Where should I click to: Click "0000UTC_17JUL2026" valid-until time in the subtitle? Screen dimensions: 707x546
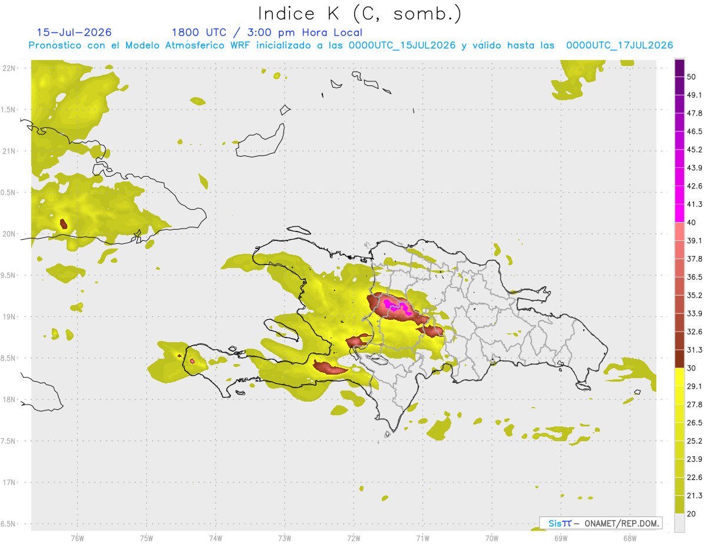619,45
